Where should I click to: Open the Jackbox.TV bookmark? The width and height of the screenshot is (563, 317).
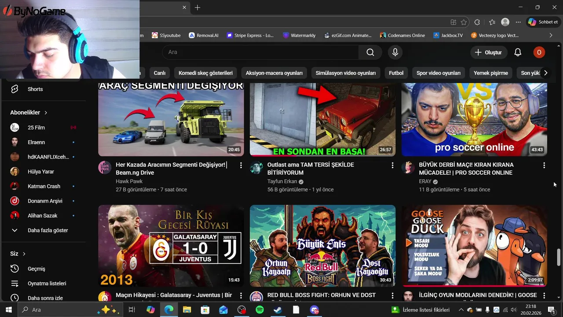tap(448, 35)
